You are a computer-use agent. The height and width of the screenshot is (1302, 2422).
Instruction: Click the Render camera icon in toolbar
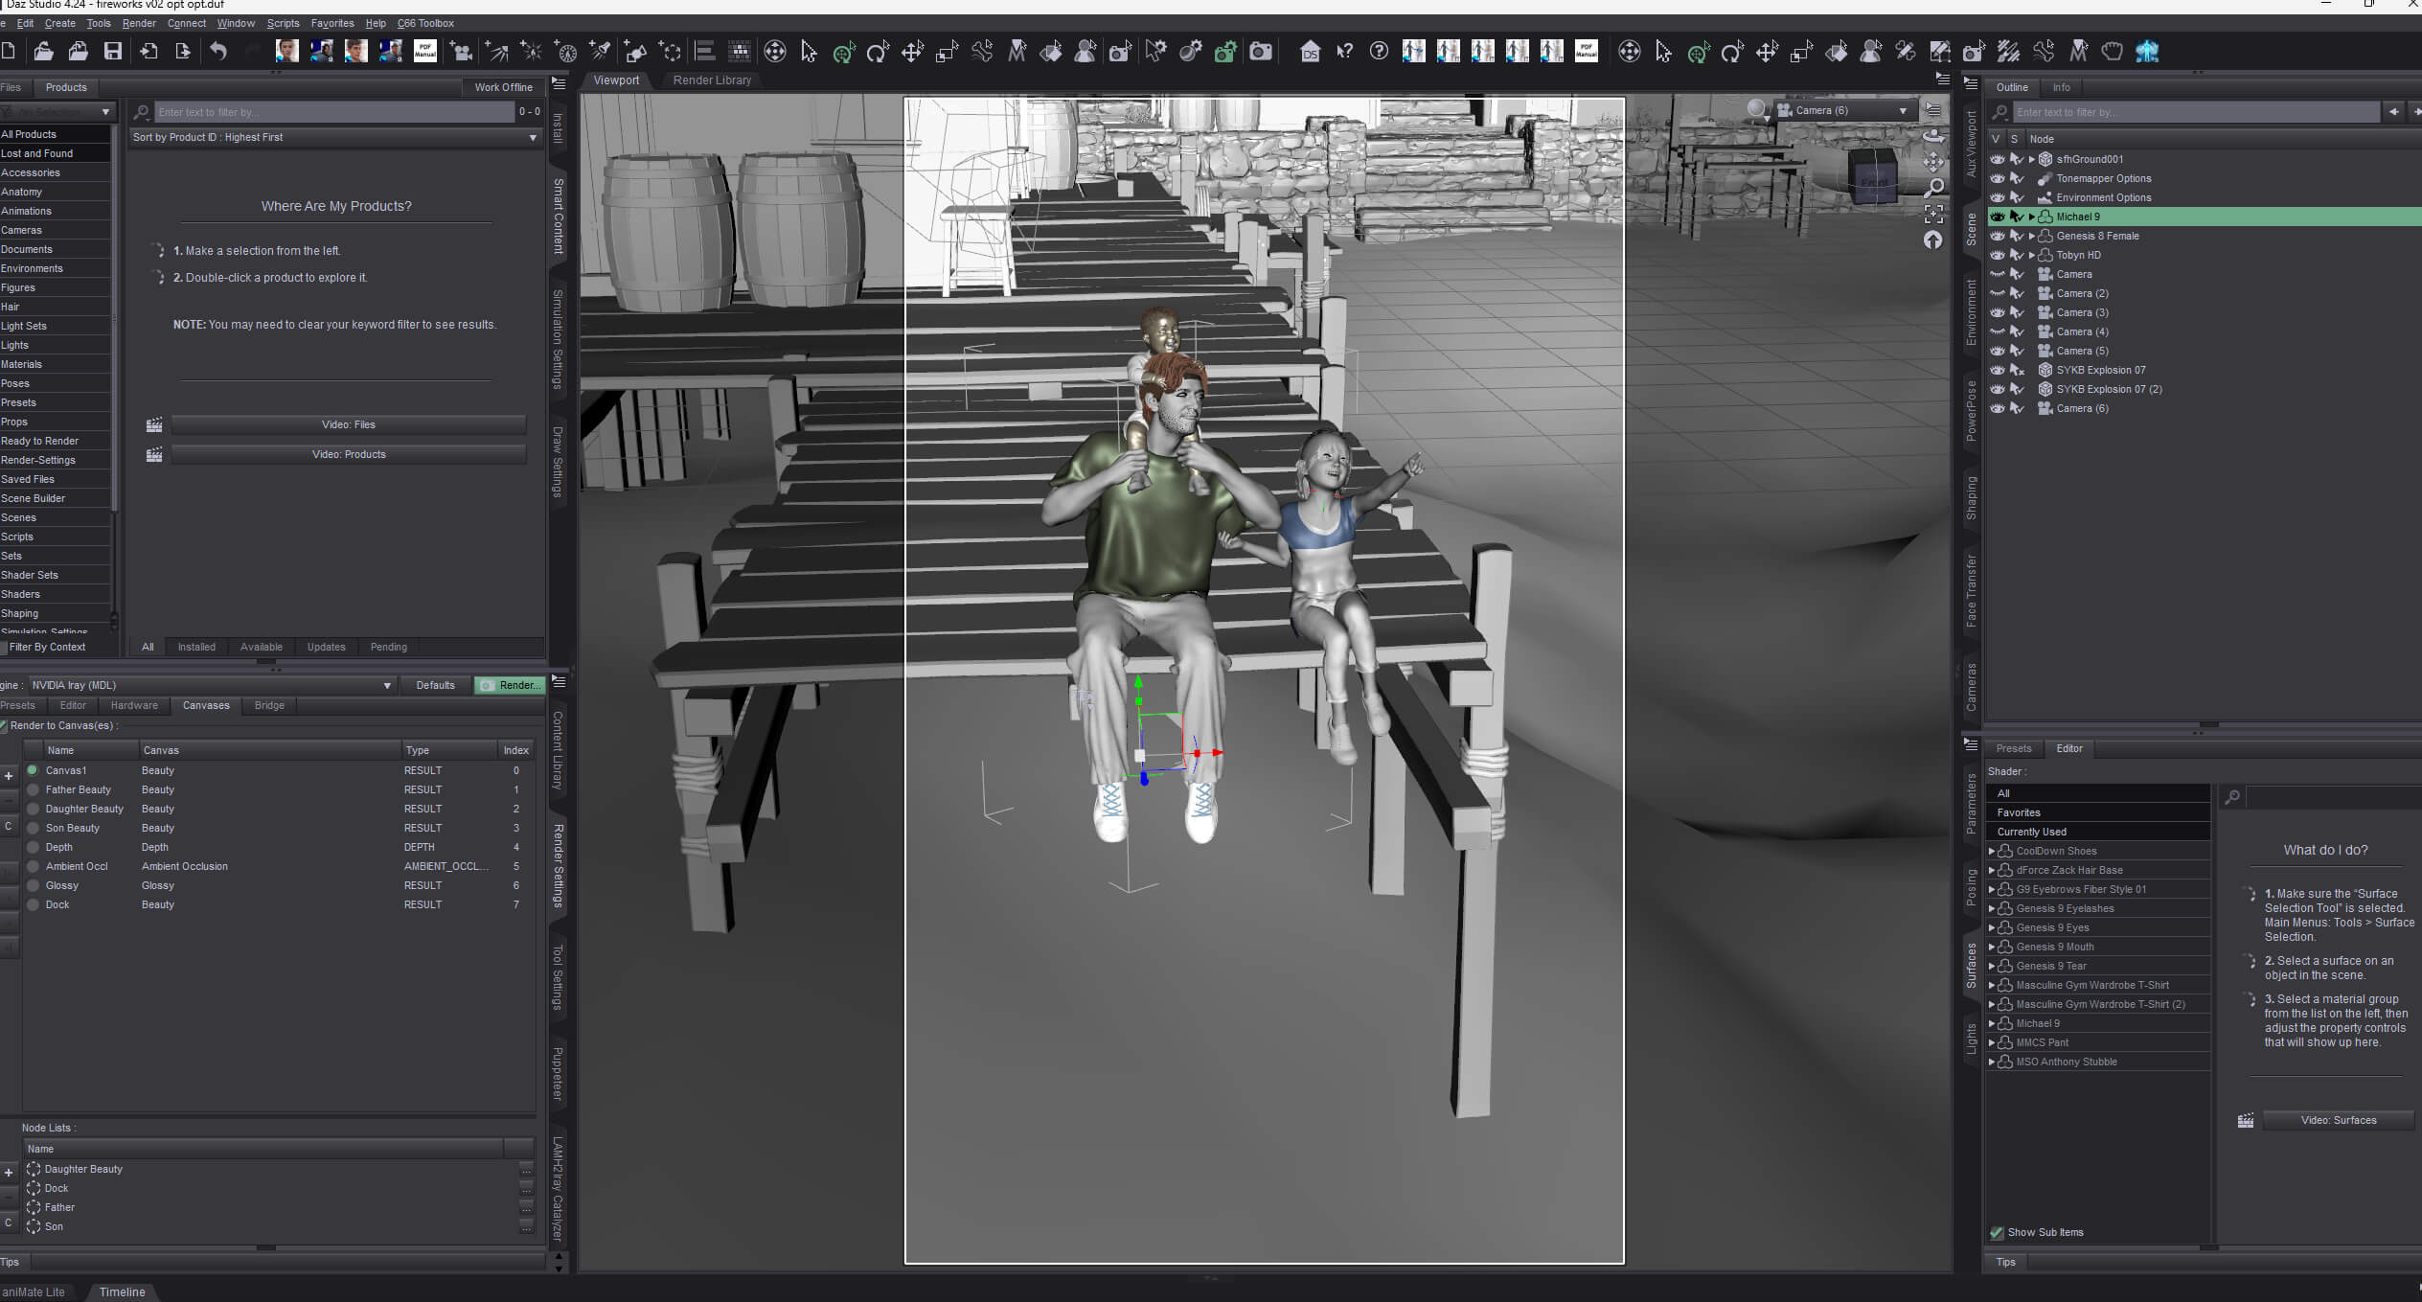1261,51
